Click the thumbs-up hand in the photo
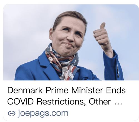139x122 pixels. (x=101, y=34)
